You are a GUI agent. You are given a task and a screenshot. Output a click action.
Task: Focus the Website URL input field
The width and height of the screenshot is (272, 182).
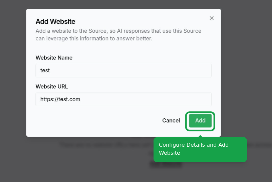pos(123,99)
